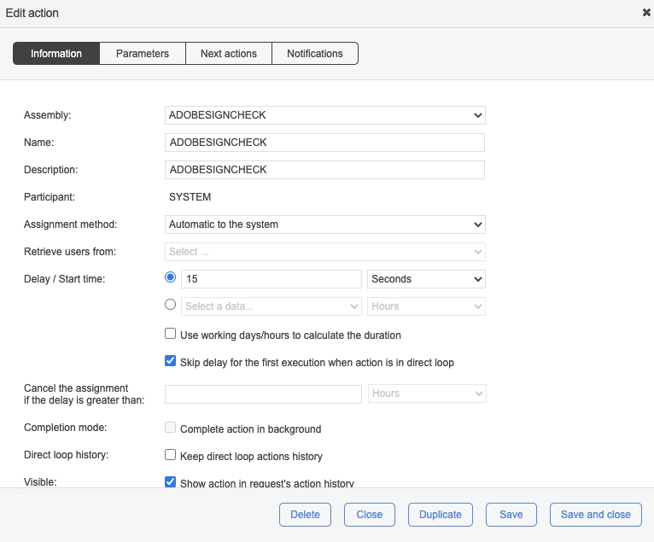Enable Keep direct loop actions history

(x=171, y=456)
